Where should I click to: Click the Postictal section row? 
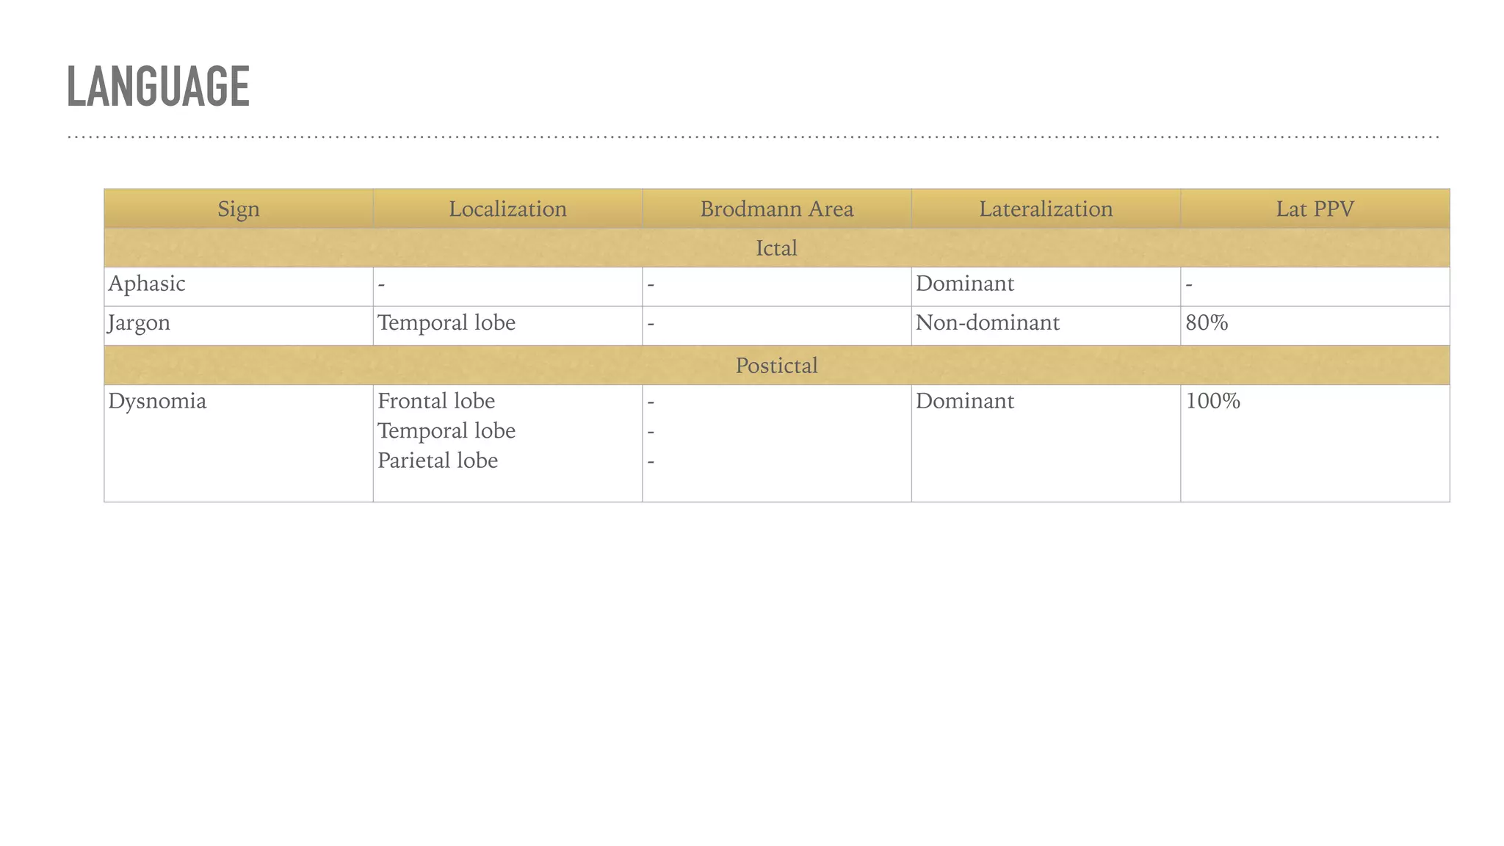pos(776,366)
